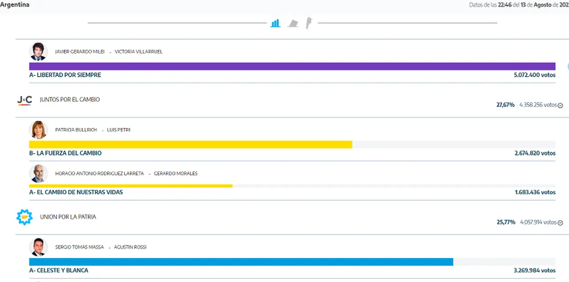Image resolution: width=569 pixels, height=282 pixels.
Task: Click the blue Celeste y Blanca bar
Action: point(241,262)
